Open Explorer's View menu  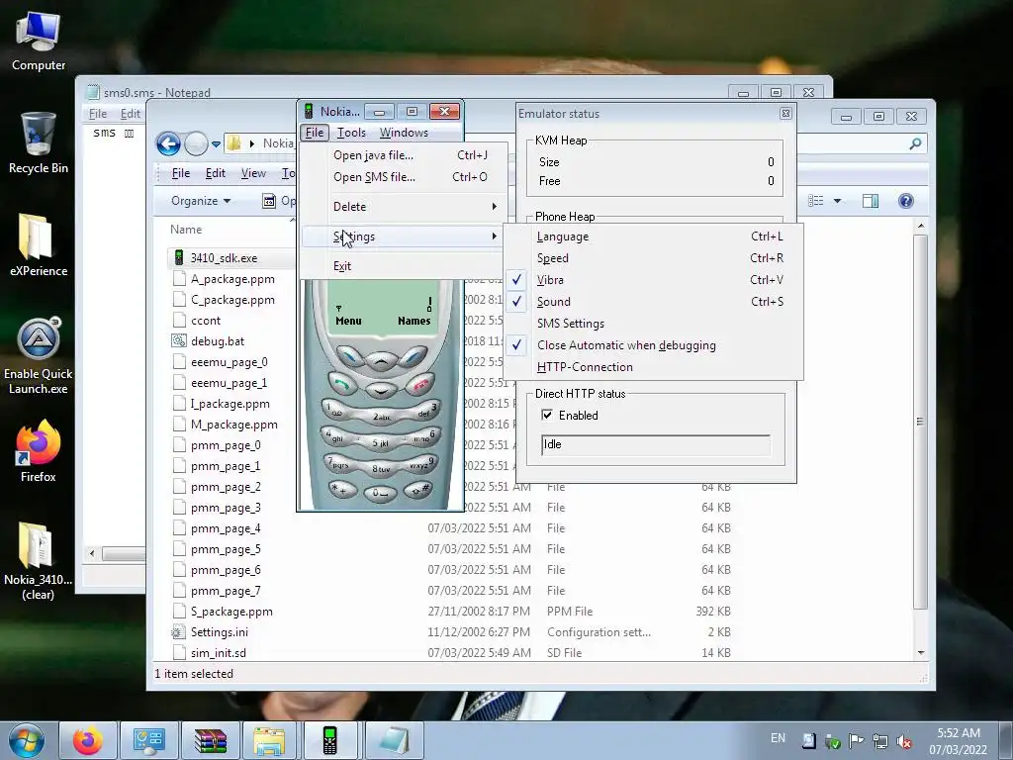(x=253, y=173)
